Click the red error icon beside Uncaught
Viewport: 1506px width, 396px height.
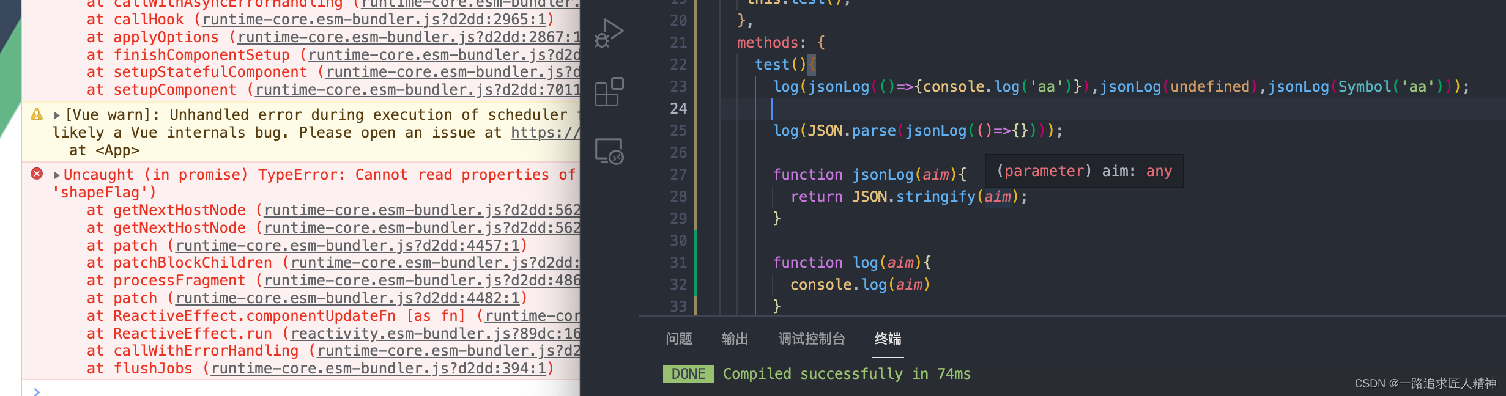(x=37, y=174)
